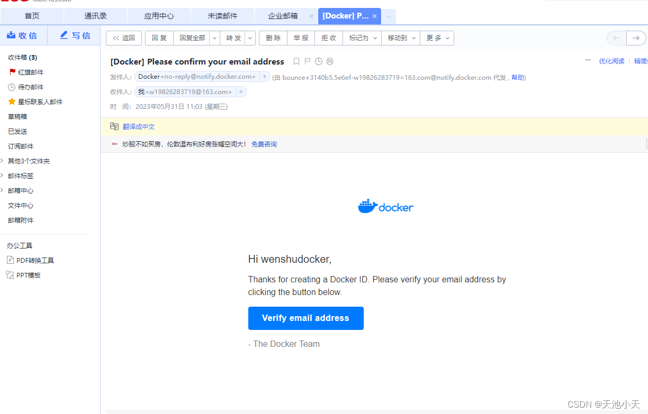This screenshot has width=648, height=414.
Task: Go to next email with right arrow
Action: (636, 38)
